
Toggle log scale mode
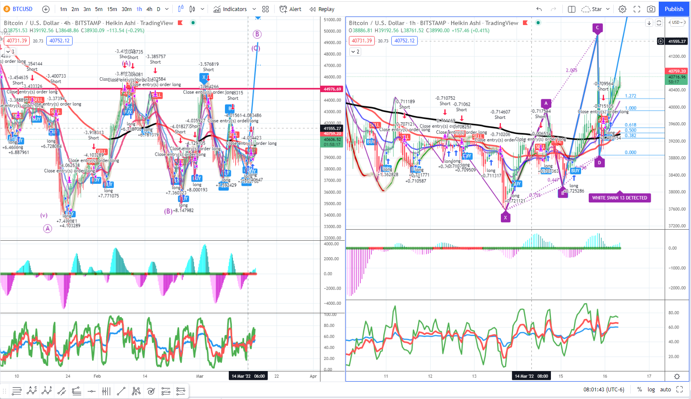pyautogui.click(x=651, y=389)
